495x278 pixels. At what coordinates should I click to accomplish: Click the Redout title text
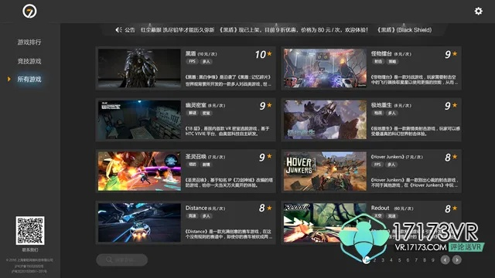coord(380,208)
